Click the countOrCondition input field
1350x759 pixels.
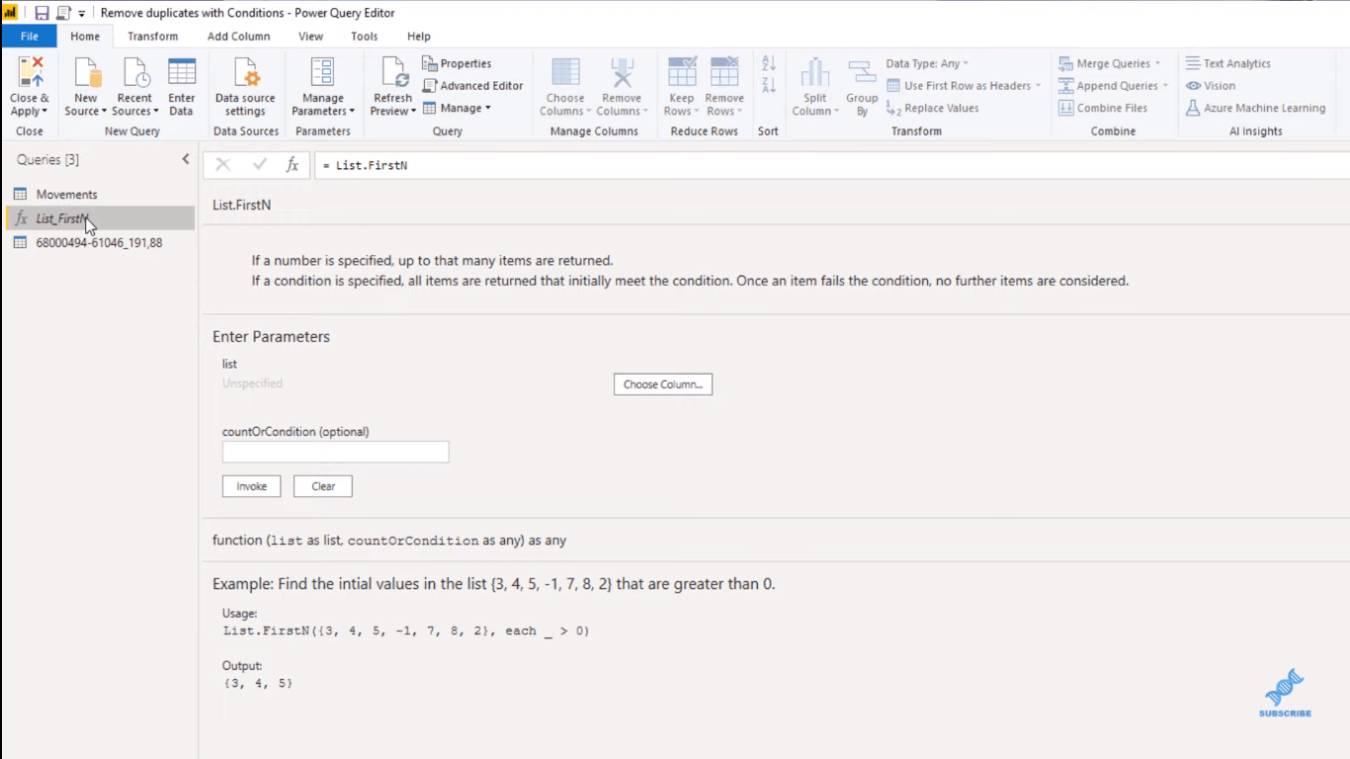click(x=336, y=452)
